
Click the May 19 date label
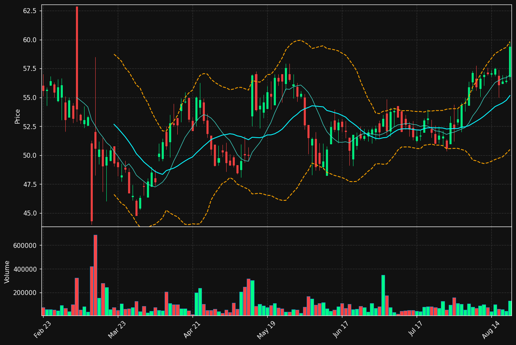[266, 329]
